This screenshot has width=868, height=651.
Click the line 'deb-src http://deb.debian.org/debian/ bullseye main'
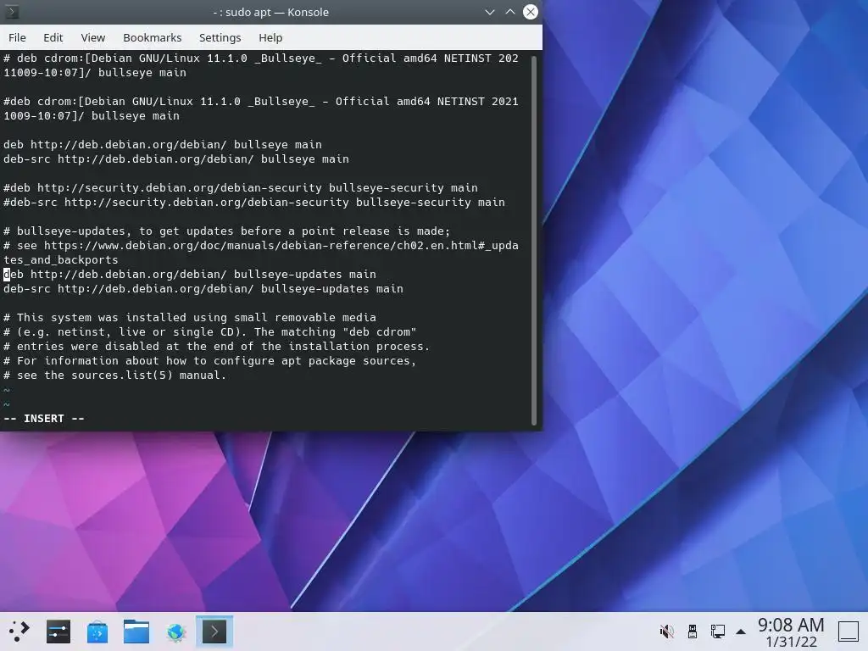pyautogui.click(x=176, y=159)
